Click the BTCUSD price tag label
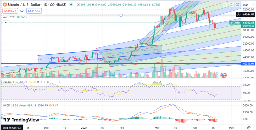This screenshot has width=256, height=130. point(235,23)
